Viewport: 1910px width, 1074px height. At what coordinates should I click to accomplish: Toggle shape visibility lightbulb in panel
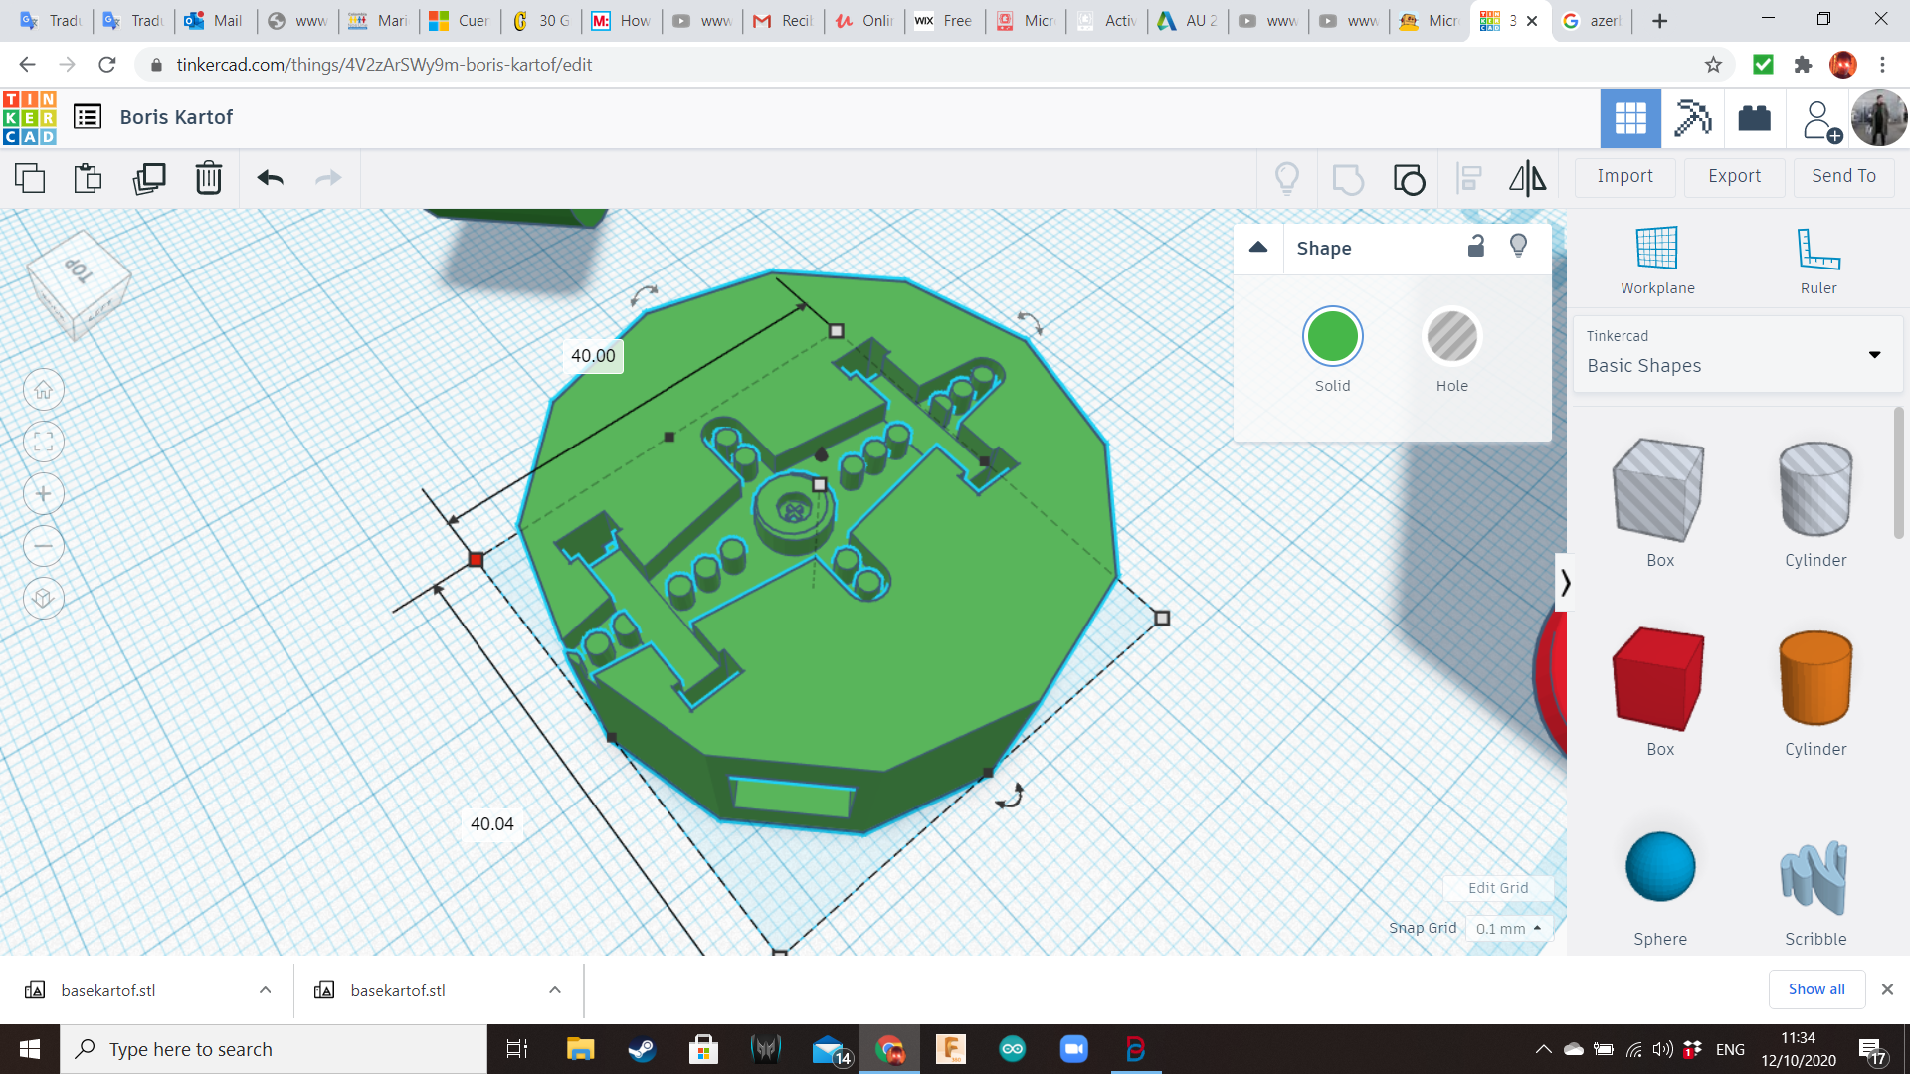[1518, 247]
